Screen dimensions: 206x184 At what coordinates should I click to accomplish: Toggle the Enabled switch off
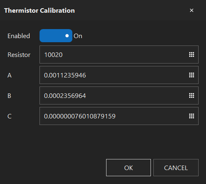pyautogui.click(x=56, y=36)
